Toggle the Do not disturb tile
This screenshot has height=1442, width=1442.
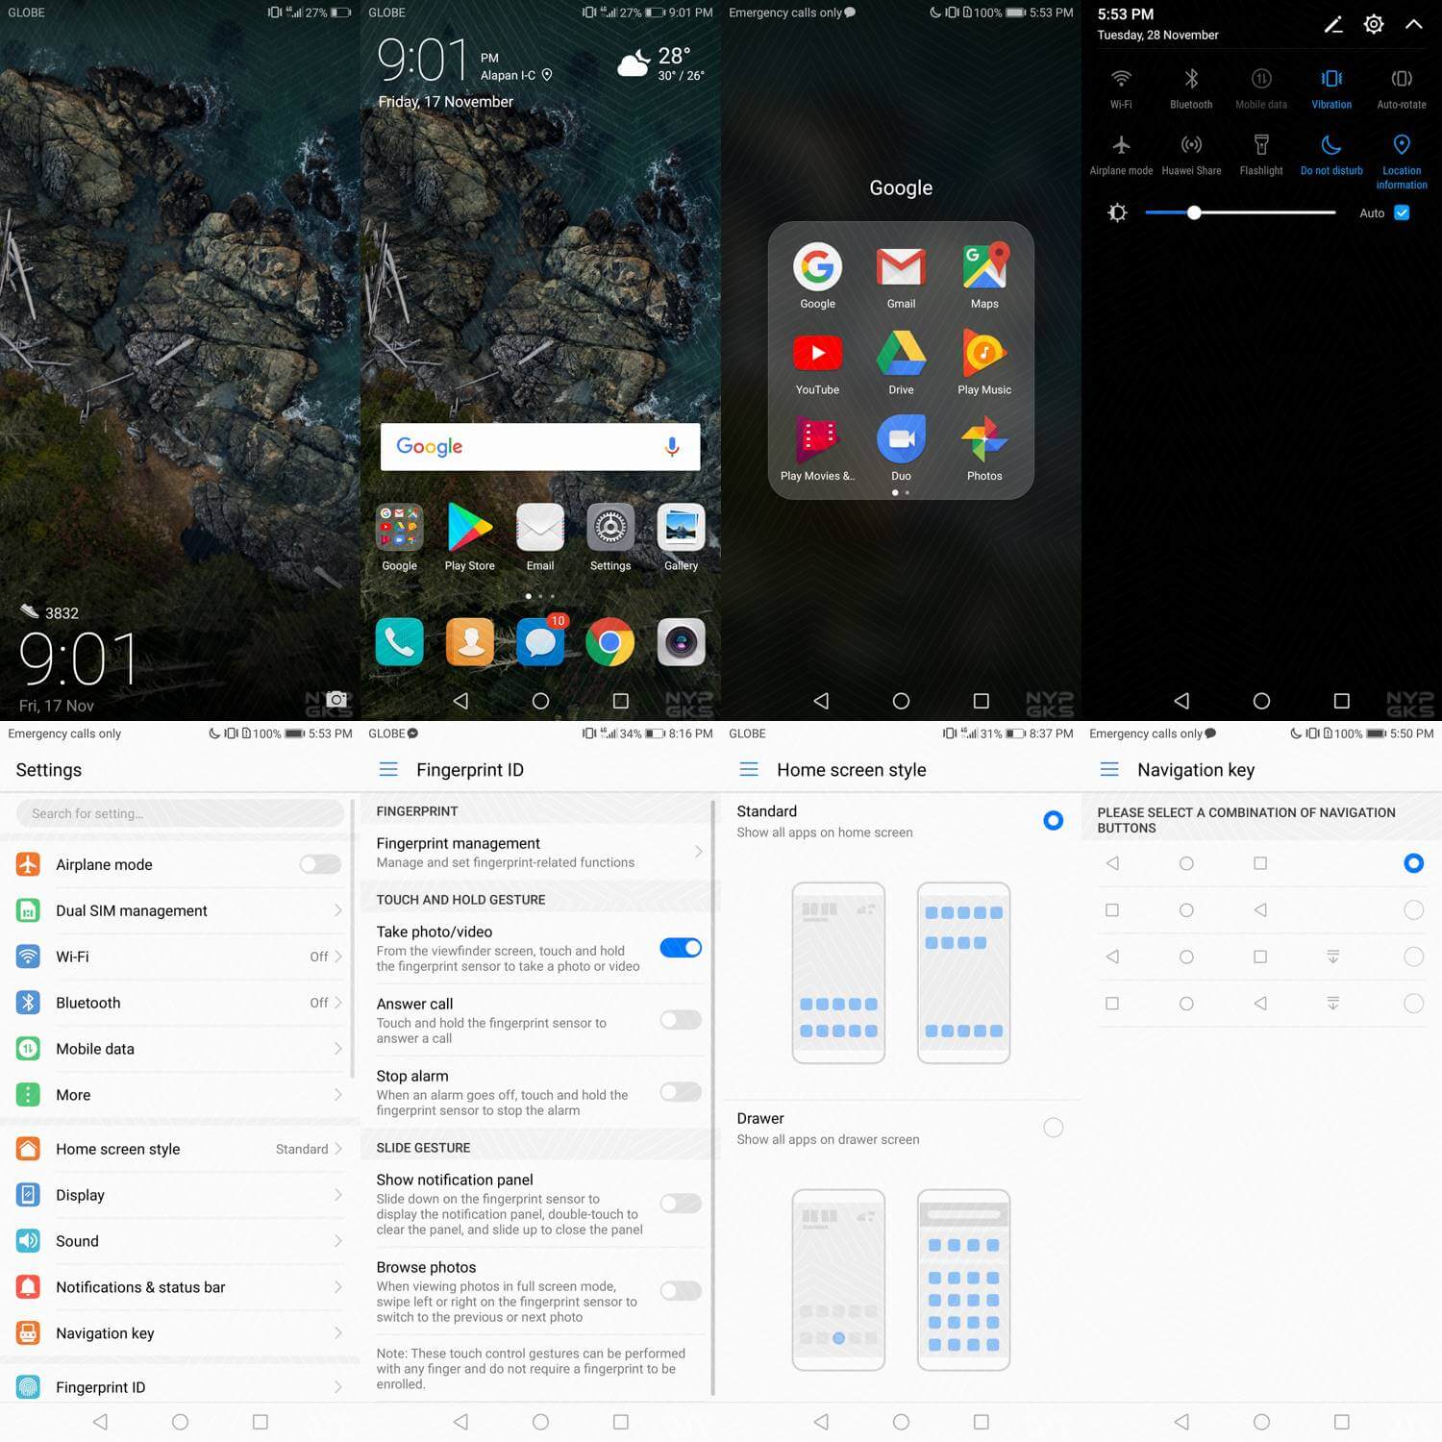click(x=1331, y=154)
